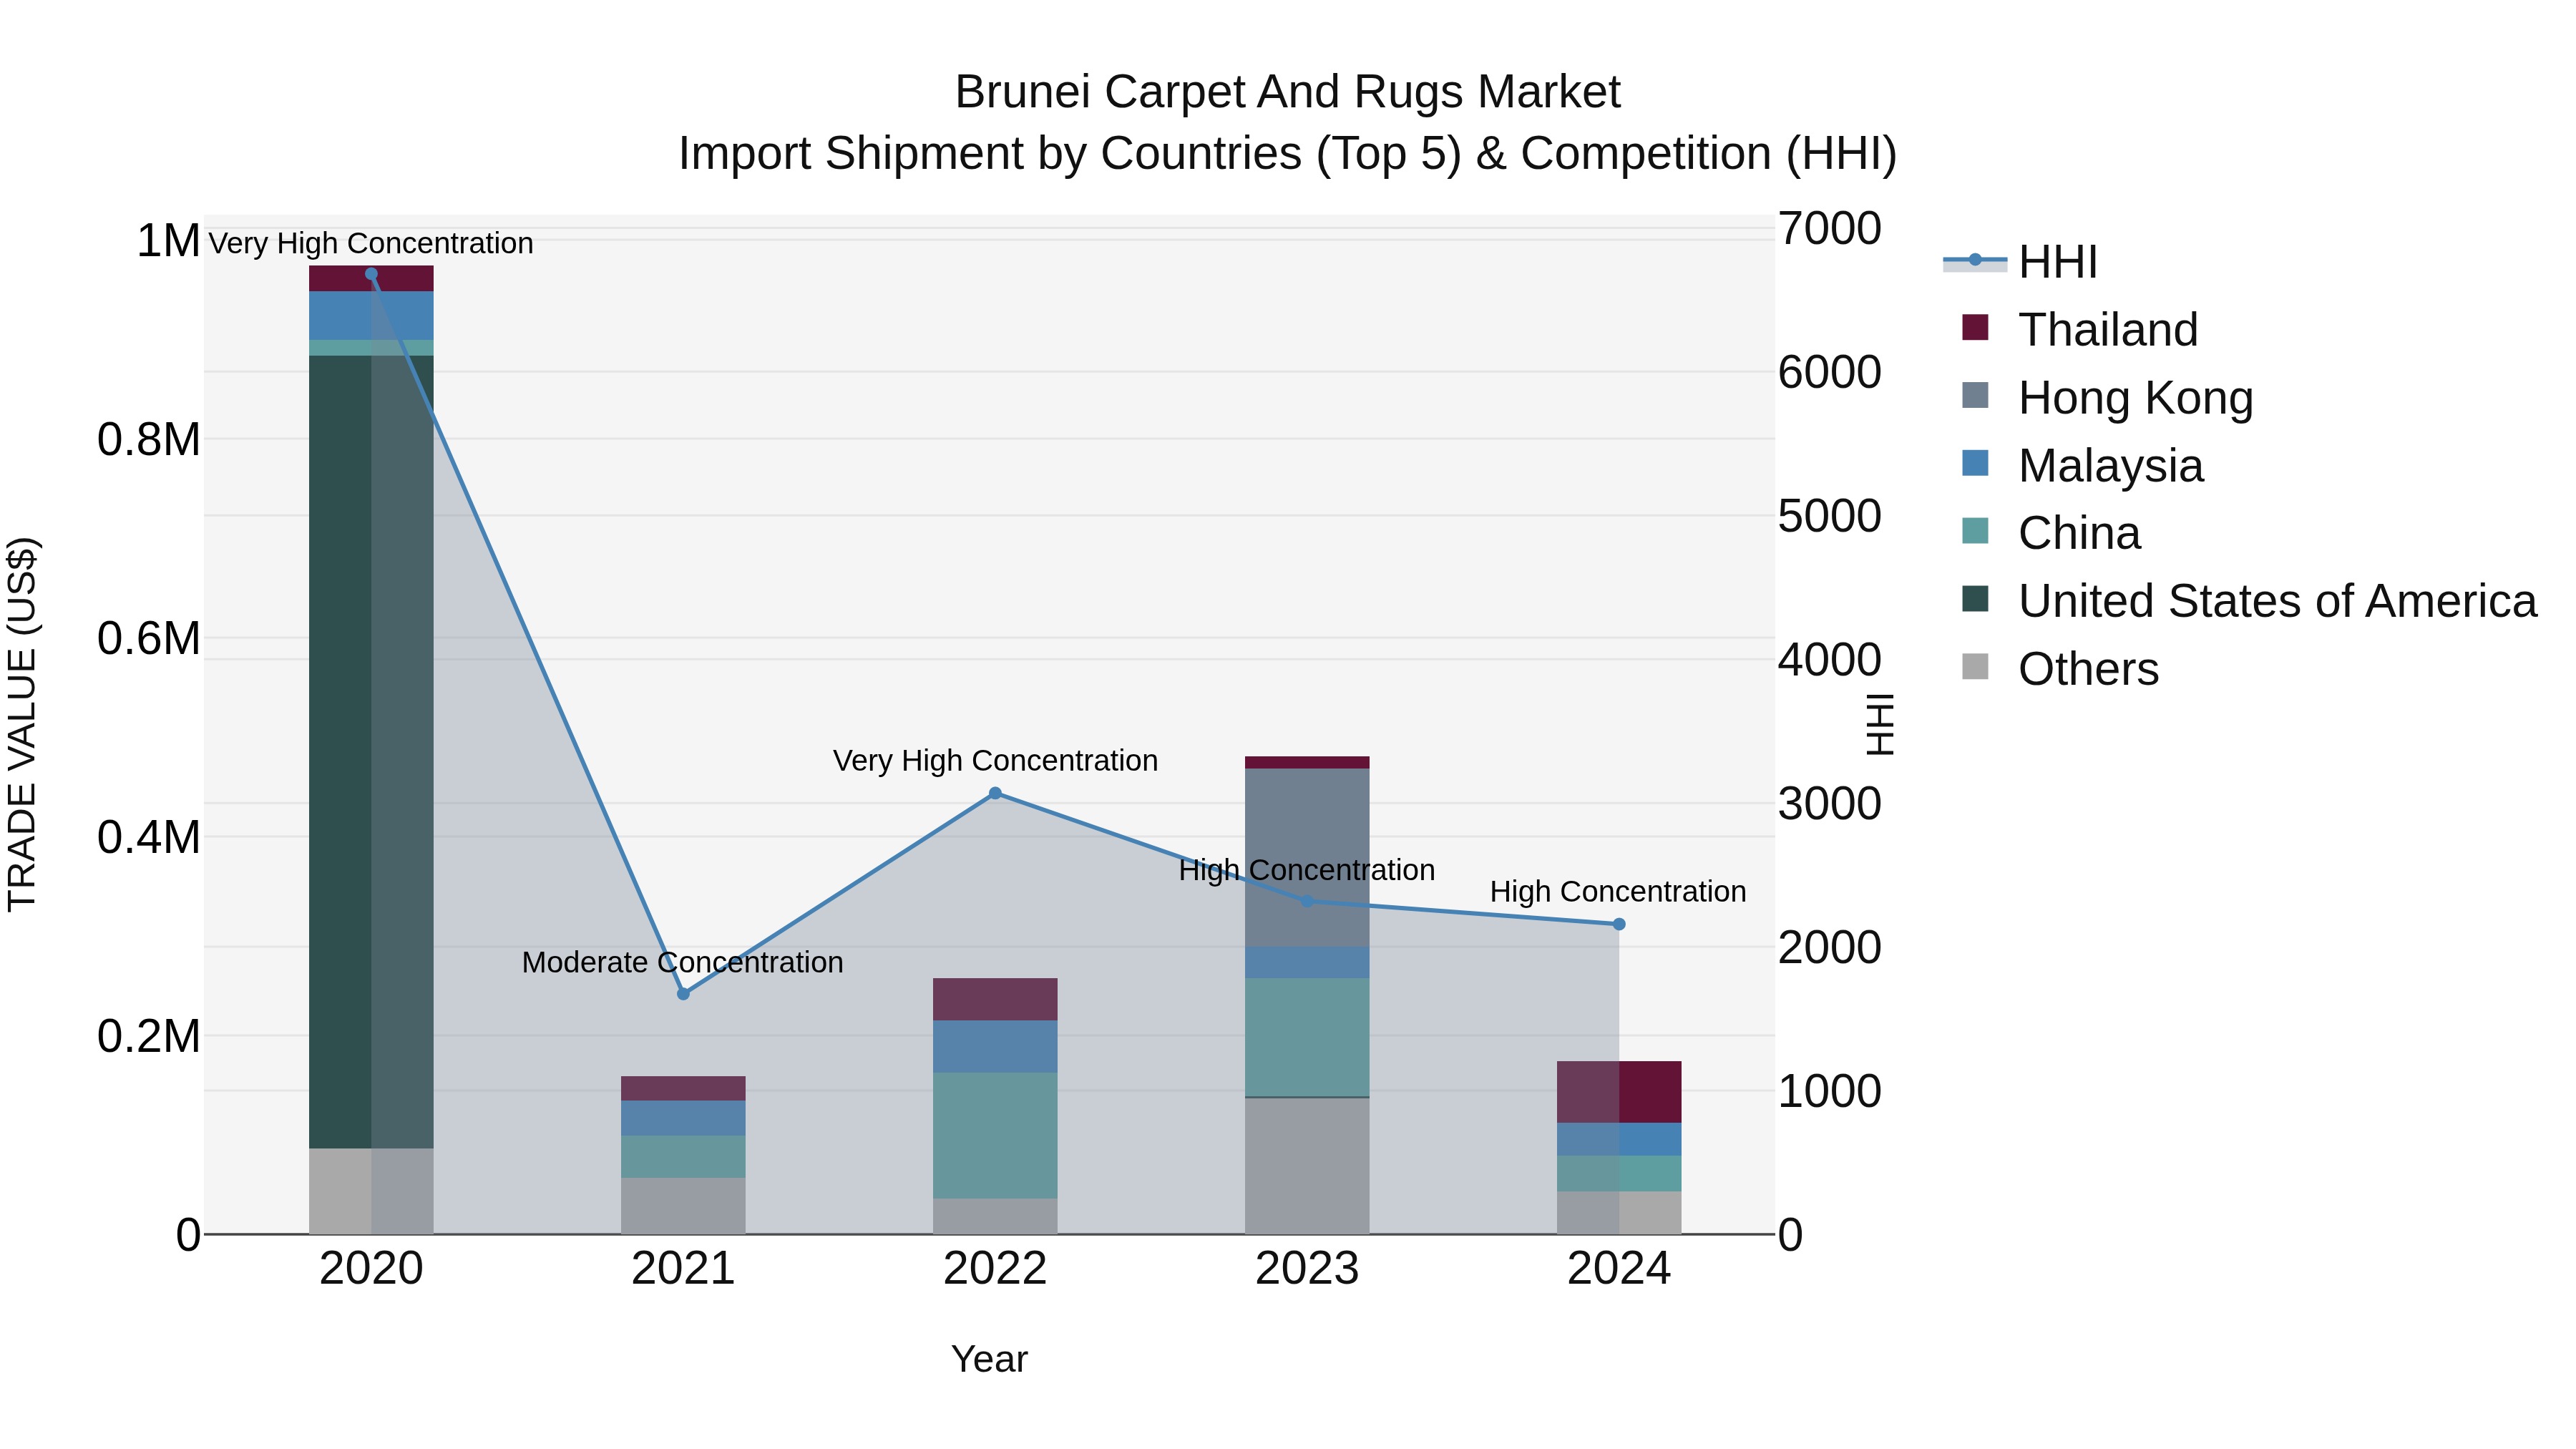The height and width of the screenshot is (1449, 2576).
Task: Click the Others segment of 2020 bar
Action: (371, 1191)
